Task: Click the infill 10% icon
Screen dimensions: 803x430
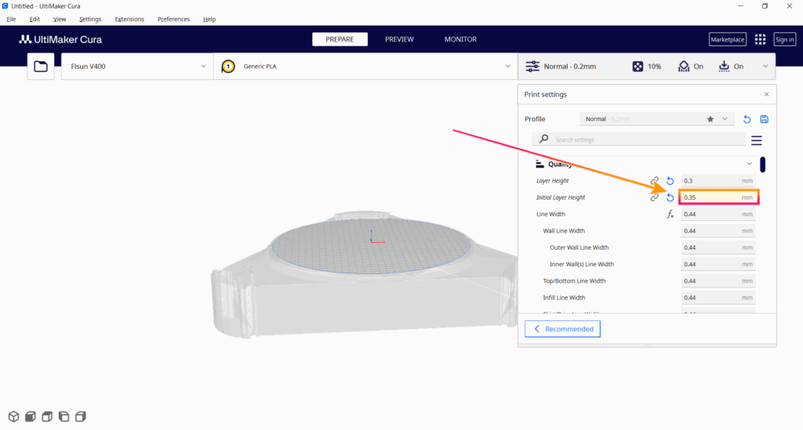Action: click(x=638, y=67)
